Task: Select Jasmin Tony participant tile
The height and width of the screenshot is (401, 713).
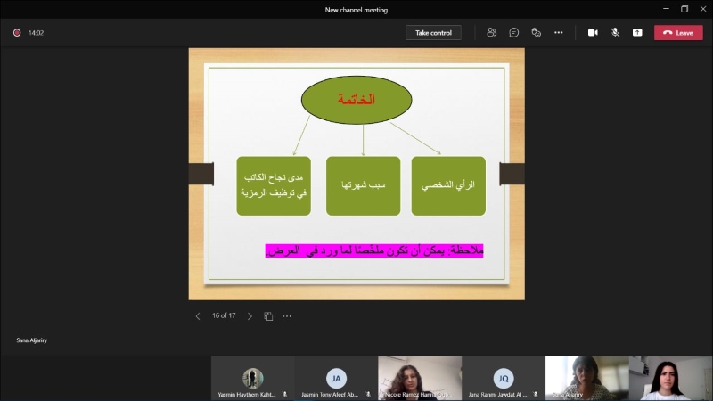Action: tap(336, 378)
